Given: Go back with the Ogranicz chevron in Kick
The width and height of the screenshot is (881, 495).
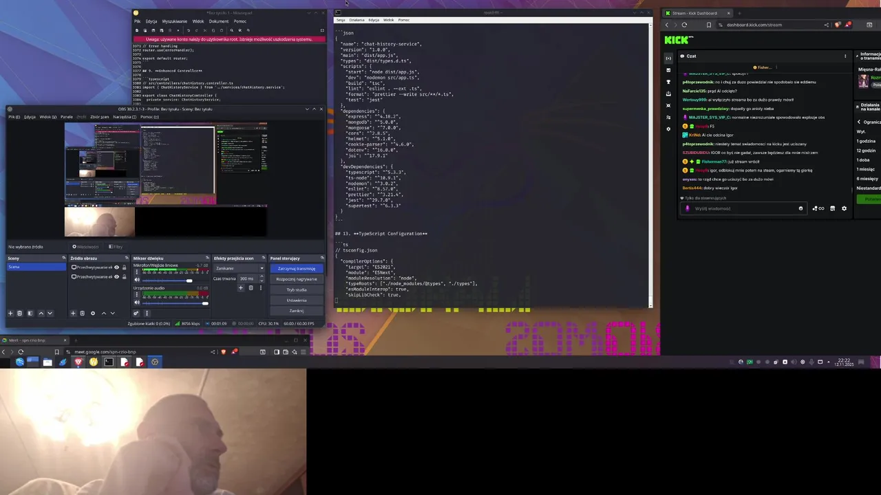Looking at the screenshot, I should (x=858, y=122).
